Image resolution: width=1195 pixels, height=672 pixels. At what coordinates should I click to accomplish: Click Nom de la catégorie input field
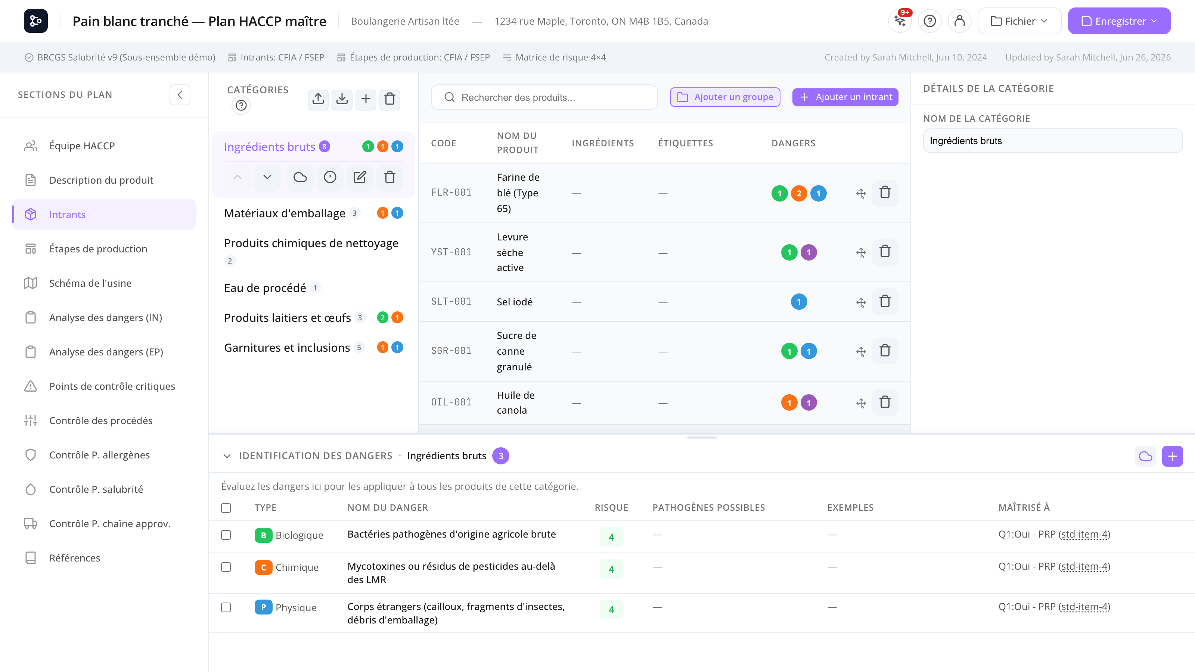(x=1053, y=141)
